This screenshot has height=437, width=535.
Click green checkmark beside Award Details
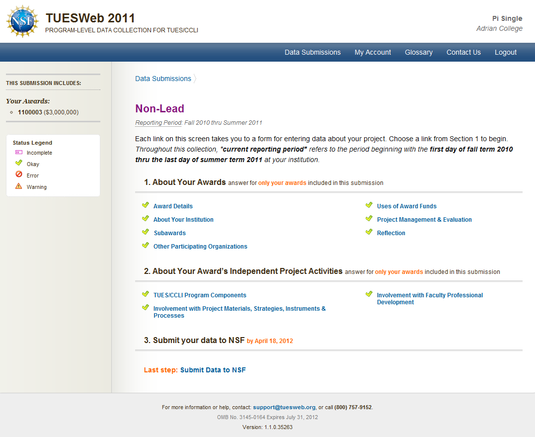coord(146,205)
